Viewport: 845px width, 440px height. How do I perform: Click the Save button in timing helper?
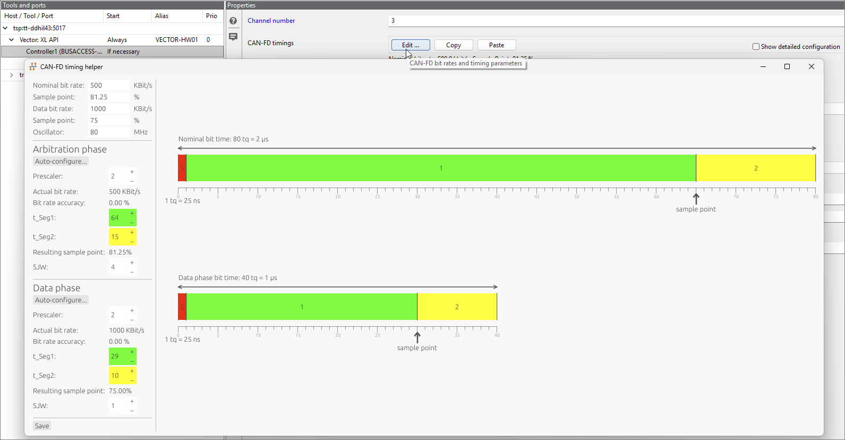42,426
